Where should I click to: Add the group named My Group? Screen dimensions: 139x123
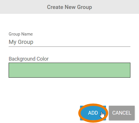pos(93,113)
